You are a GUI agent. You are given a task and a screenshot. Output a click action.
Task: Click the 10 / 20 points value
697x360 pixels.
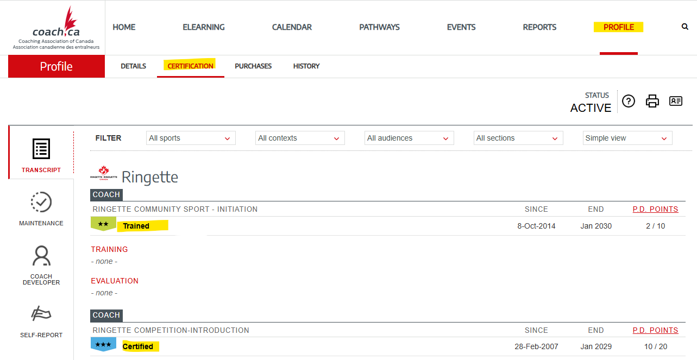[655, 346]
